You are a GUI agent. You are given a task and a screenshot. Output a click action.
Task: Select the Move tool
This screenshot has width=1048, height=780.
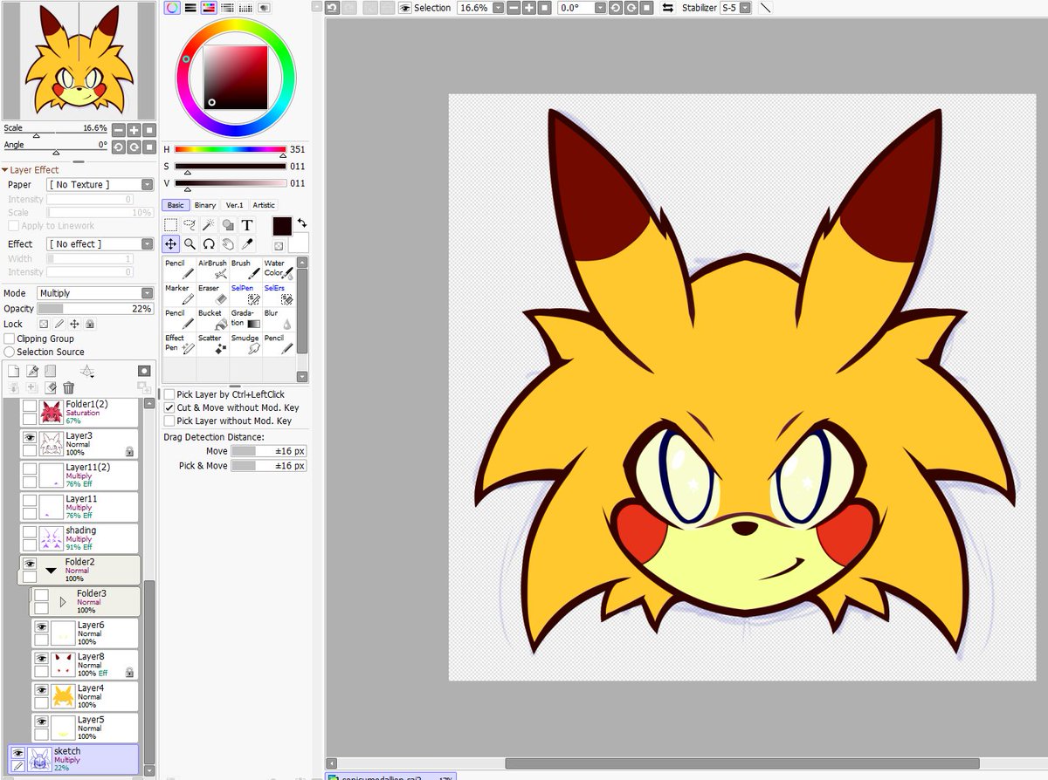pyautogui.click(x=170, y=243)
